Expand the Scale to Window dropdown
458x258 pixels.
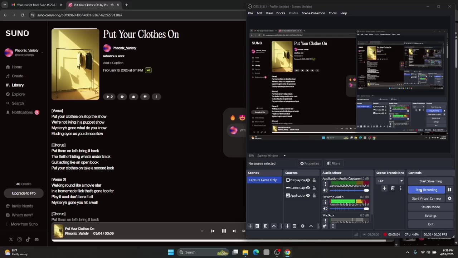coord(284,156)
